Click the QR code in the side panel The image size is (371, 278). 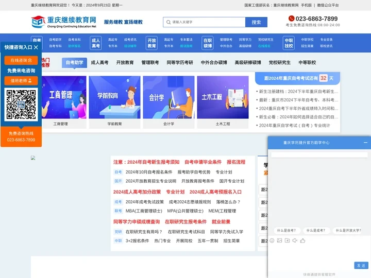click(21, 104)
